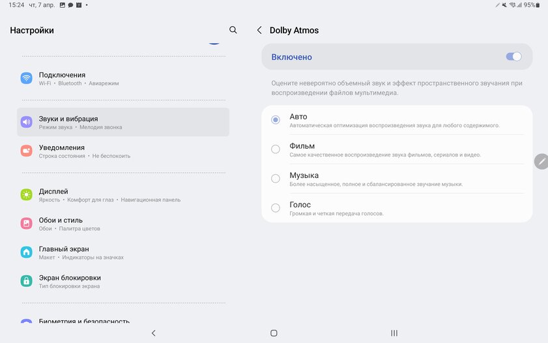548x343 pixels.
Task: Tap subtitle 'Более насыщенное, полное и сбалансированное'
Action: [x=376, y=185]
